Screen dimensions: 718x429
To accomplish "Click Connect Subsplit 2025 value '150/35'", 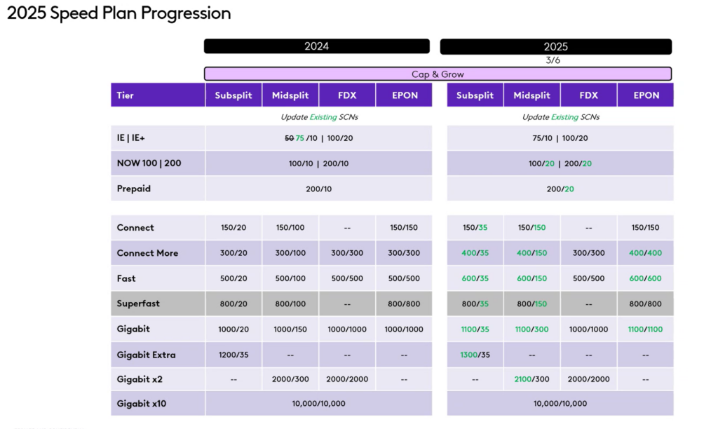I will point(475,228).
